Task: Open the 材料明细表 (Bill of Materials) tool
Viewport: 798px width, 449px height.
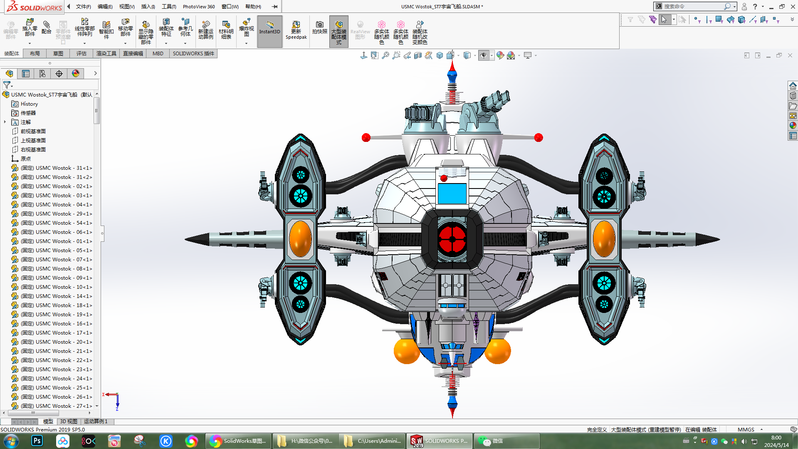Action: pyautogui.click(x=226, y=30)
